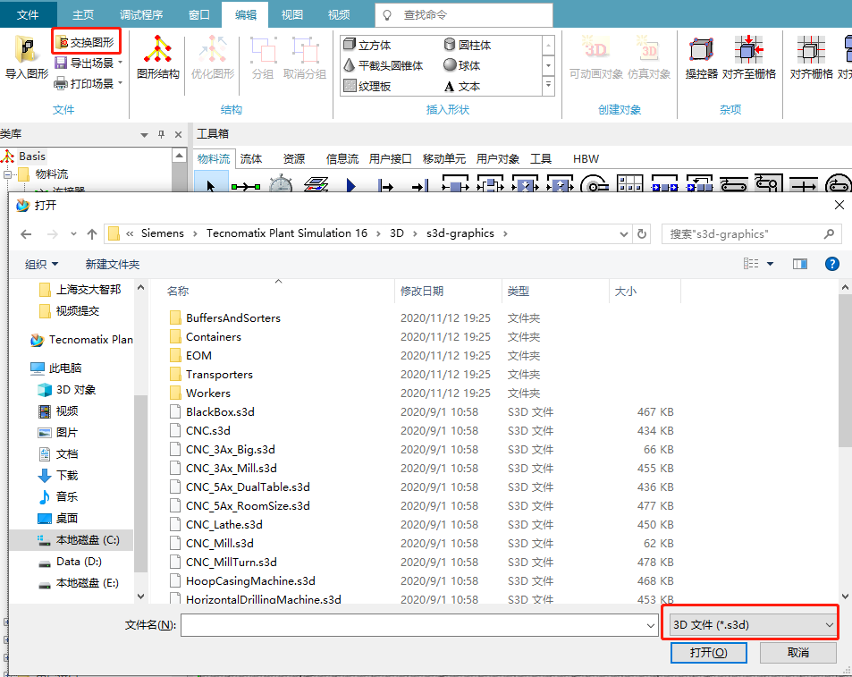The width and height of the screenshot is (852, 677).
Task: Open address bar history dropdown
Action: (624, 234)
